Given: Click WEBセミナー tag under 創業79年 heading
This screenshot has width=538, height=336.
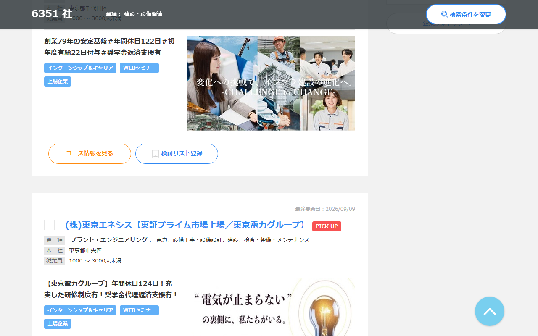Looking at the screenshot, I should [x=139, y=68].
